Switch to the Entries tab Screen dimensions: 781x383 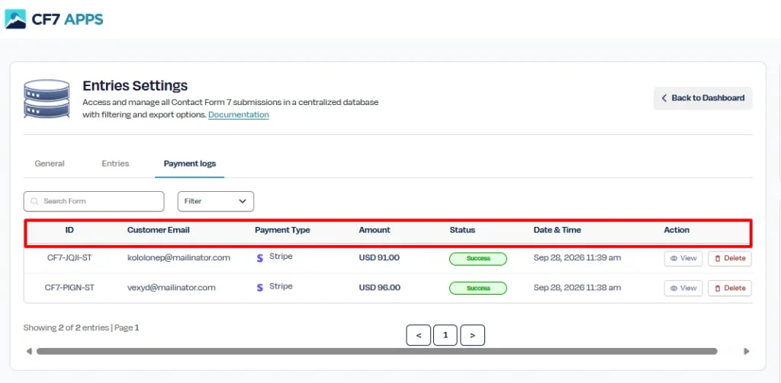(116, 164)
